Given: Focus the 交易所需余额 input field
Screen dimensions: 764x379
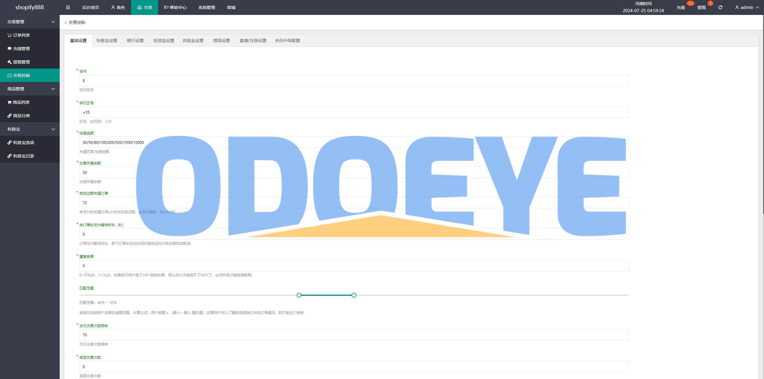Looking at the screenshot, I should (354, 172).
